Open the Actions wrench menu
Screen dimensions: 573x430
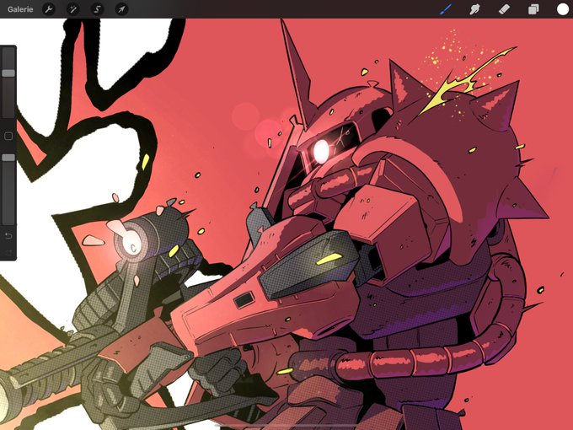pyautogui.click(x=49, y=9)
